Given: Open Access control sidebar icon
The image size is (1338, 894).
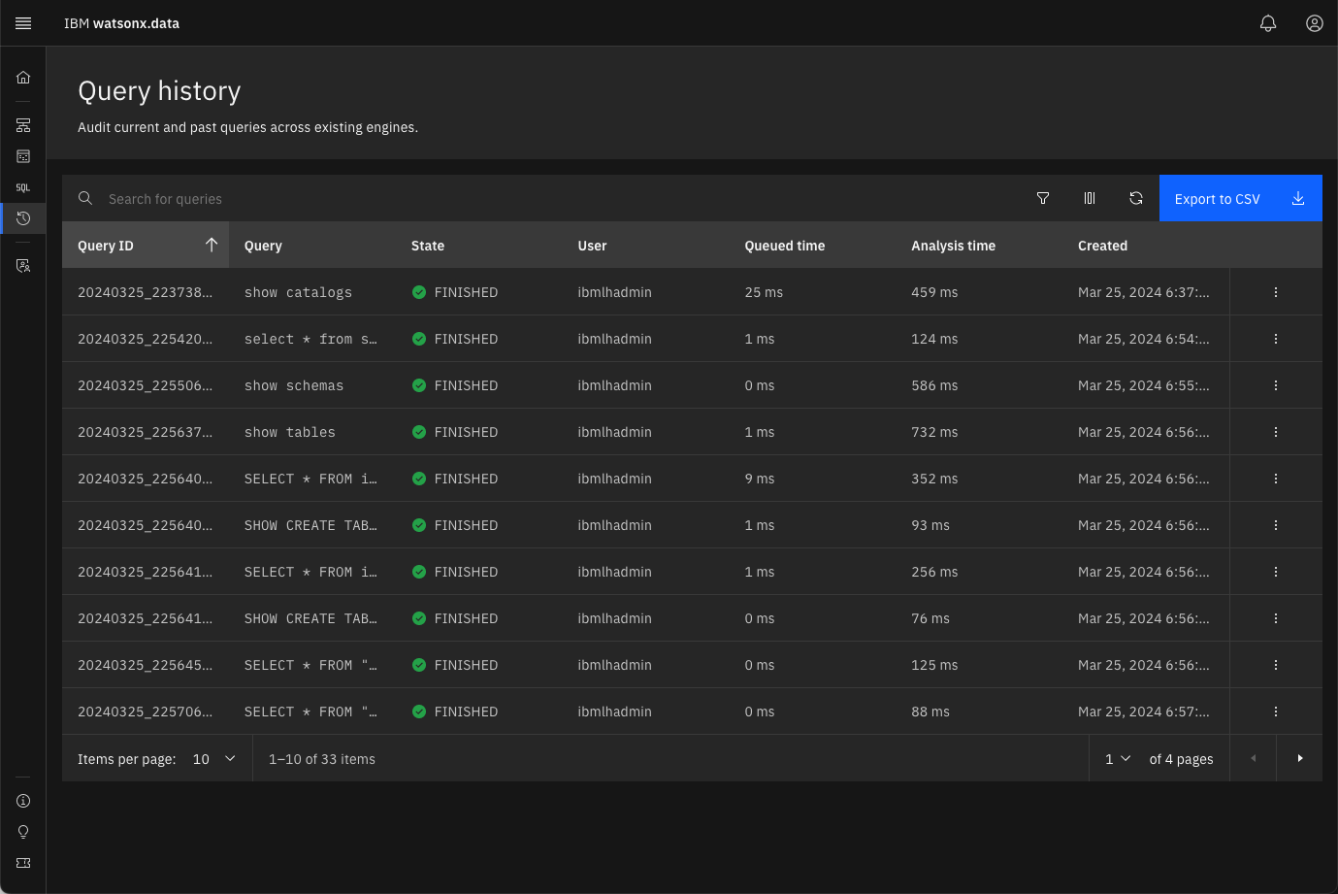Looking at the screenshot, I should 23,265.
